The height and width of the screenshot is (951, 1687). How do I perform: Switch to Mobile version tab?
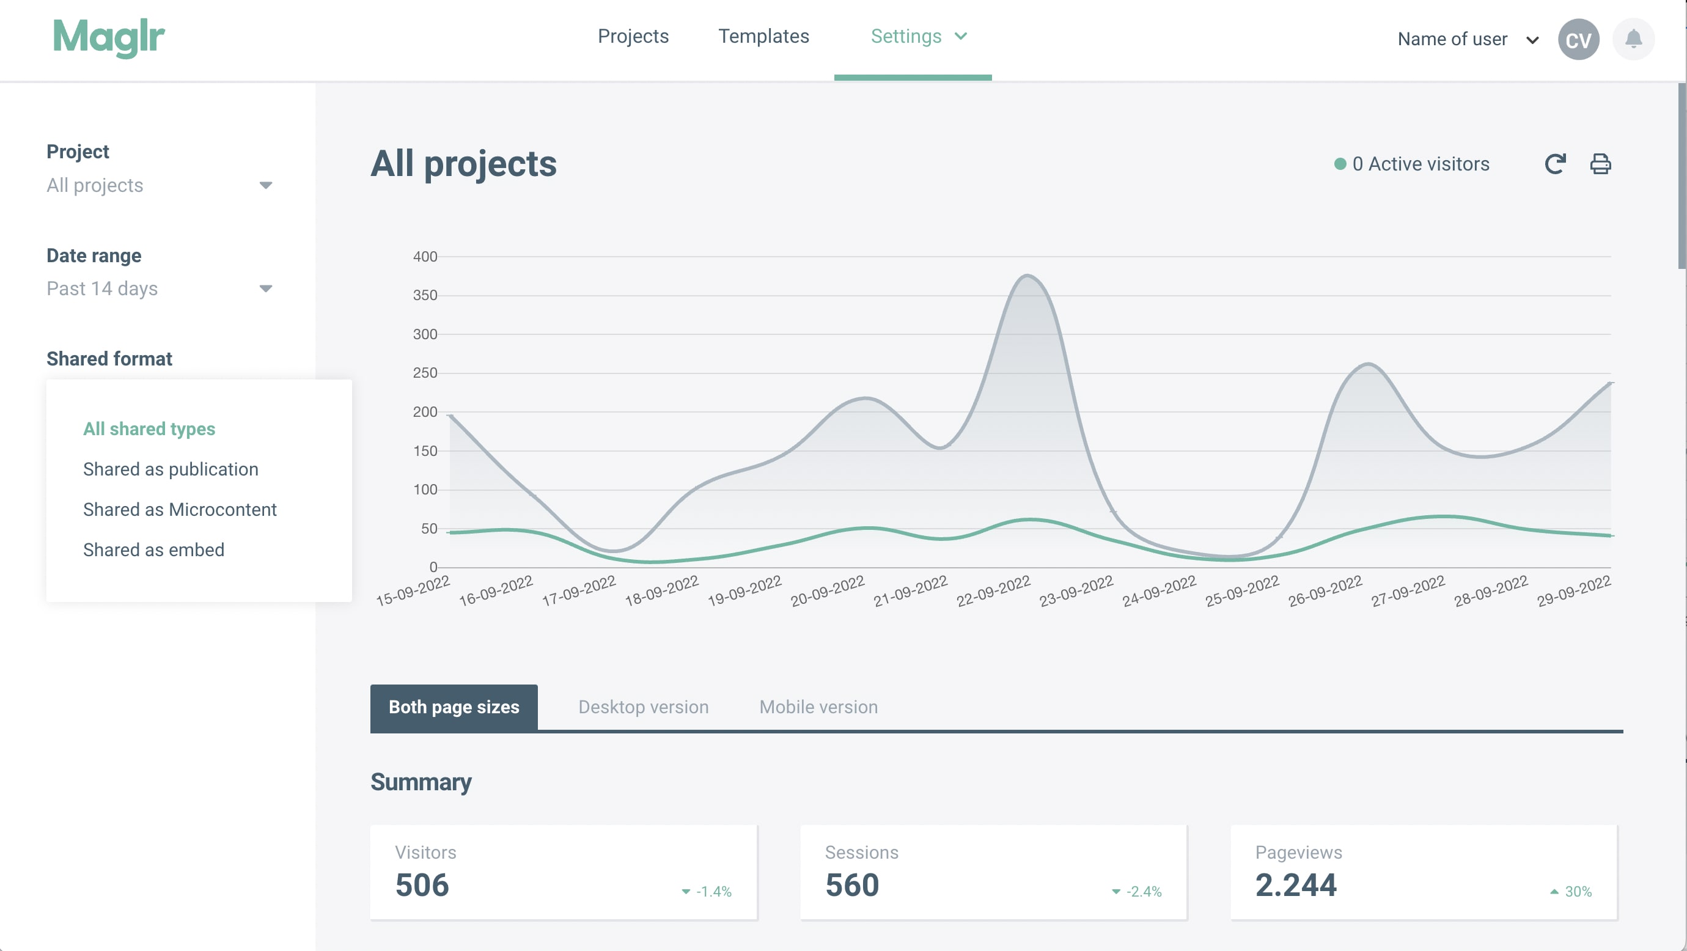[x=819, y=707]
